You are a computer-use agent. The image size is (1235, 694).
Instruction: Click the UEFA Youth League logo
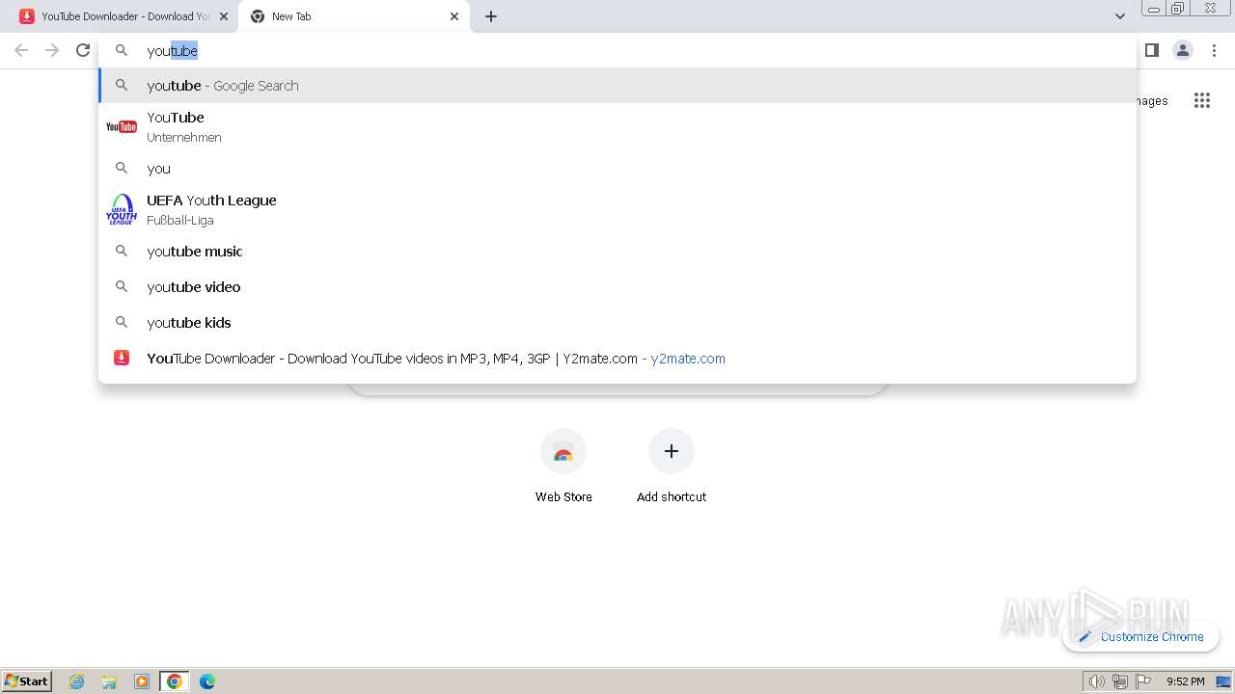tap(122, 209)
